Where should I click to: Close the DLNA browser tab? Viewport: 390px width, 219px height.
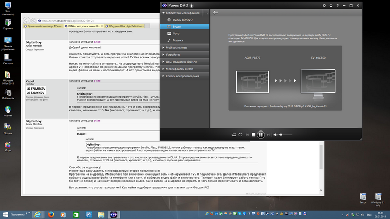coord(101,26)
